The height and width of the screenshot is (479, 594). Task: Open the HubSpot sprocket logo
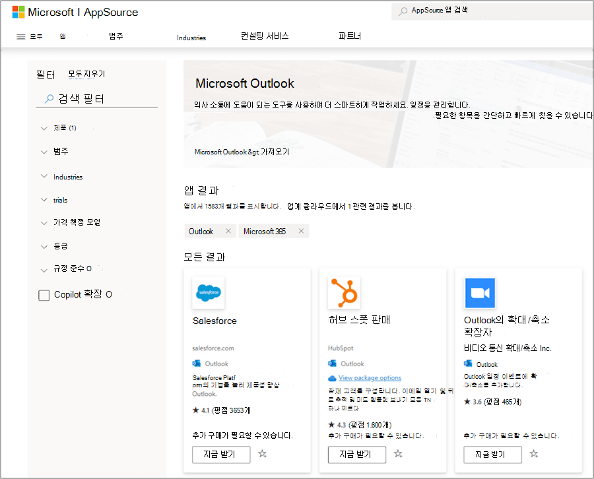[x=344, y=293]
